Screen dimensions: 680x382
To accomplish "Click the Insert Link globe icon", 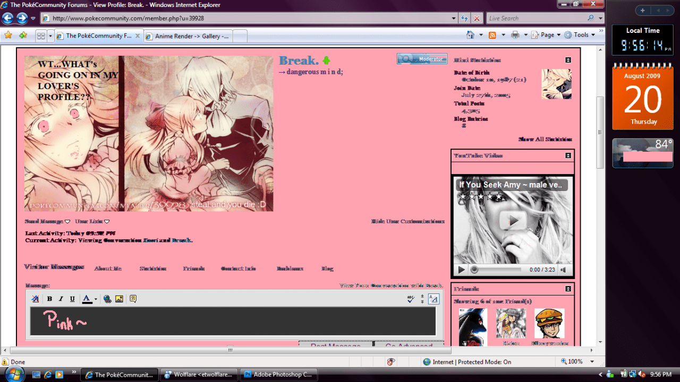I will (x=107, y=299).
